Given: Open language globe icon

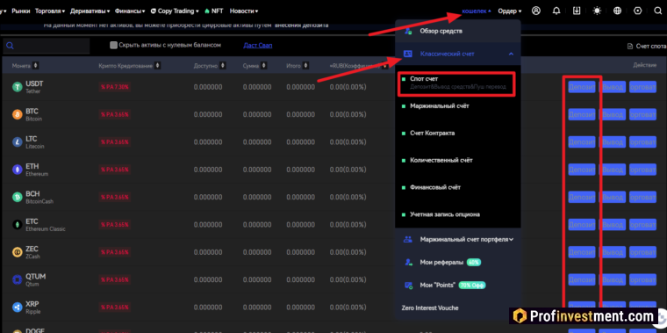Looking at the screenshot, I should pos(617,11).
